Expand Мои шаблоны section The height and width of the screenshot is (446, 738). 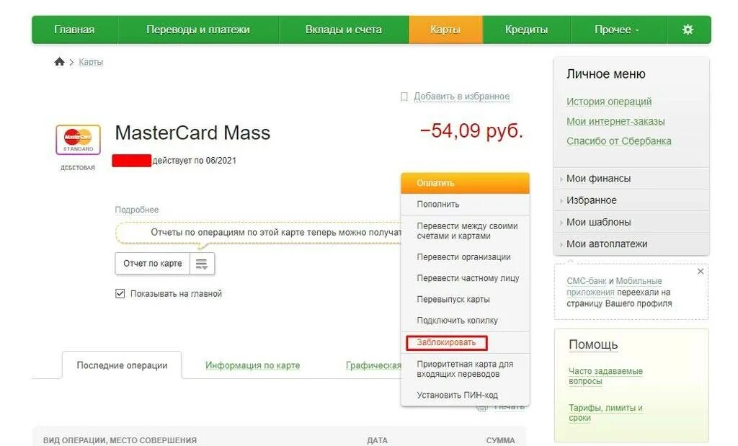click(x=631, y=222)
